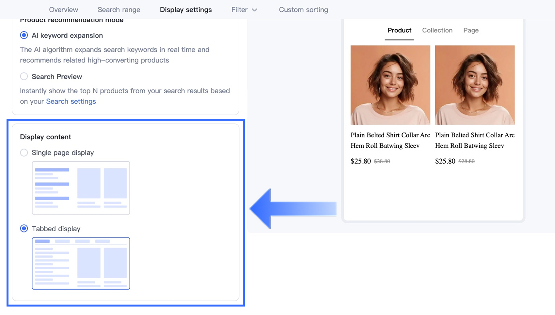
Task: Select the Product tab in the preview
Action: pyautogui.click(x=399, y=30)
